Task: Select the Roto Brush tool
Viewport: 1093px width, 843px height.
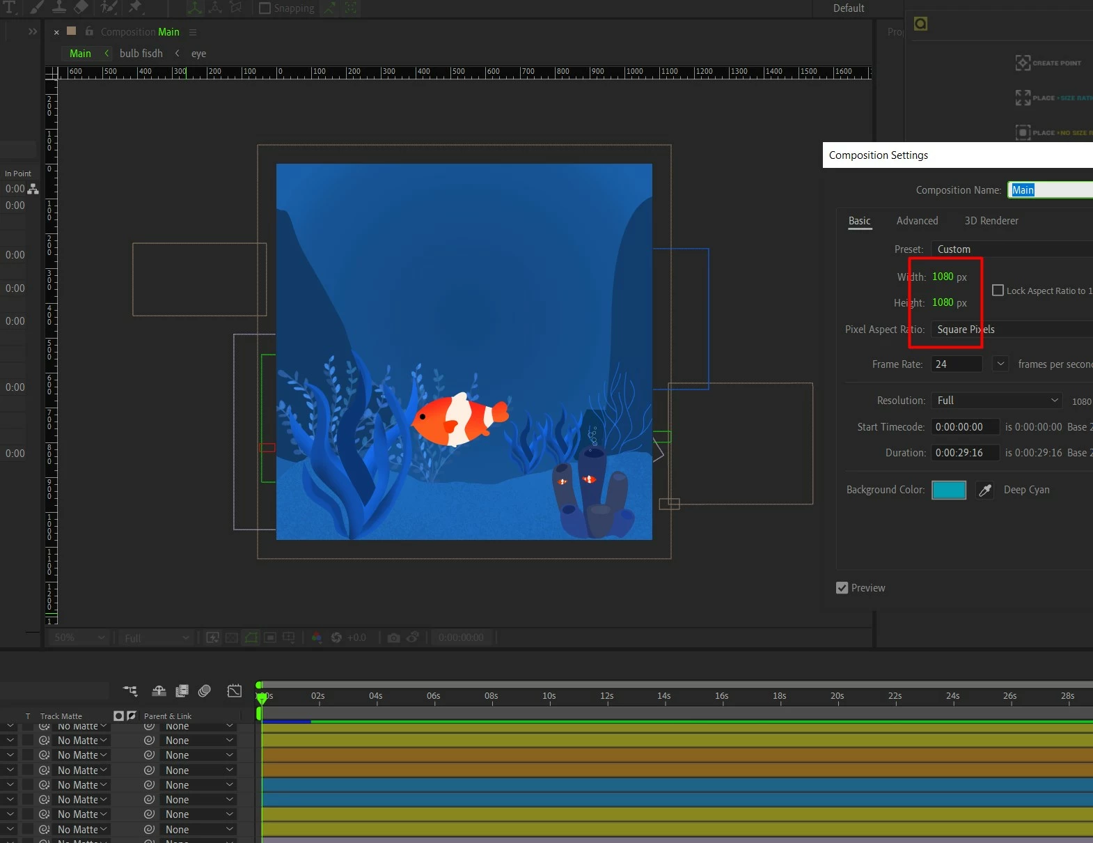Action: point(109,7)
